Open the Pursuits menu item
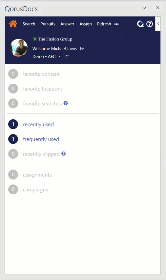Screen dimensions: 166x280 48,24
